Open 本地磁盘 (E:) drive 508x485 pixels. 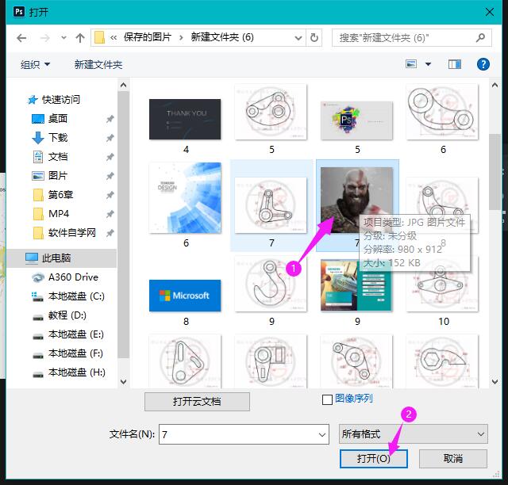[x=76, y=334]
